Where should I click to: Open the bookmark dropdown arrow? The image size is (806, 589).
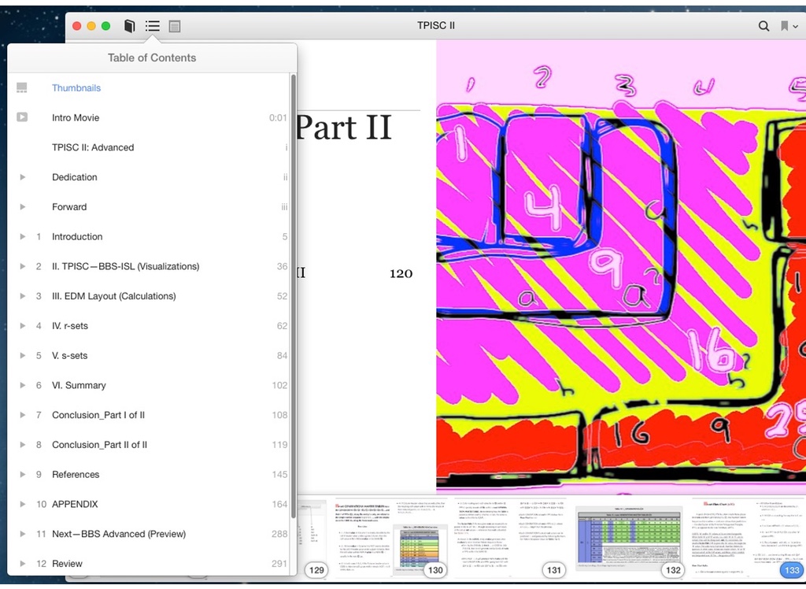796,27
